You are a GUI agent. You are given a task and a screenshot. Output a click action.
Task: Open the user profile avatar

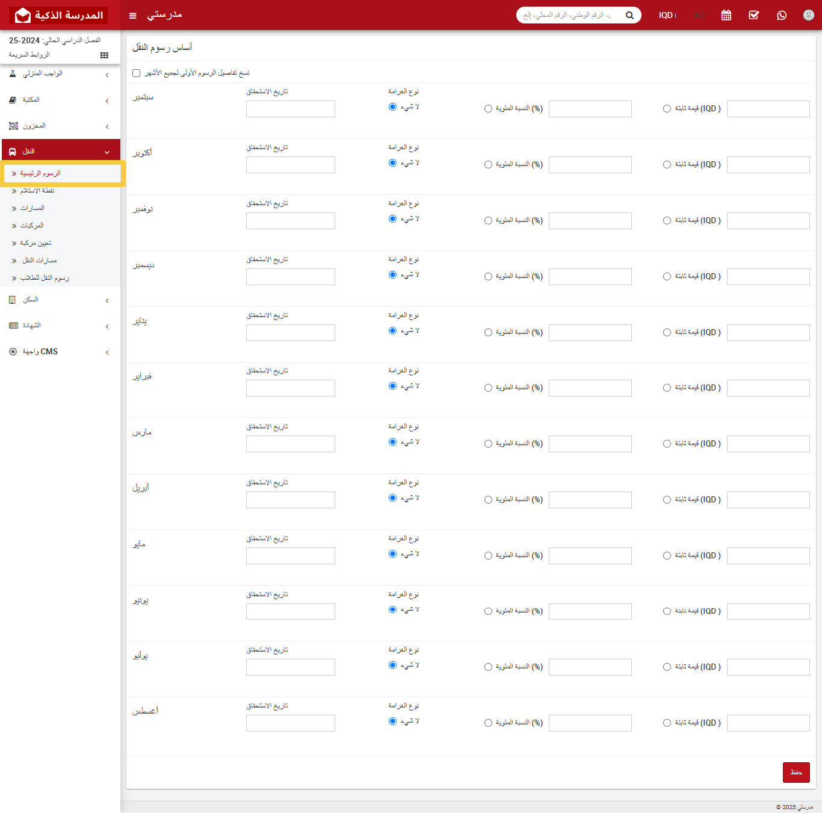pyautogui.click(x=808, y=16)
